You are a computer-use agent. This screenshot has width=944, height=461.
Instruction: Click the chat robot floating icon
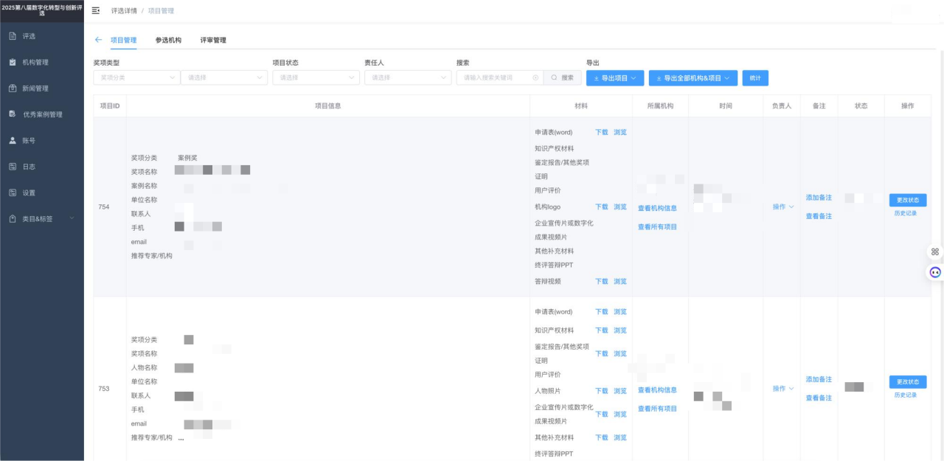(x=934, y=272)
